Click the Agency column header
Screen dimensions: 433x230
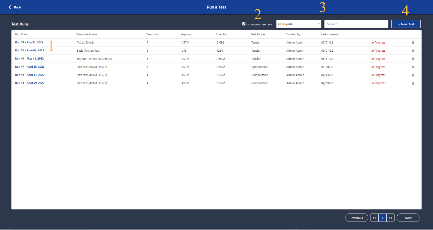[186, 34]
